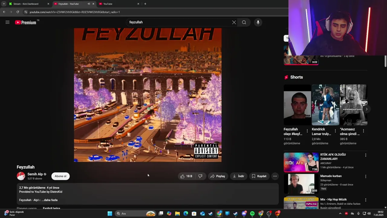Open Outlook from the taskbar
The image size is (387, 218).
pyautogui.click(x=202, y=213)
